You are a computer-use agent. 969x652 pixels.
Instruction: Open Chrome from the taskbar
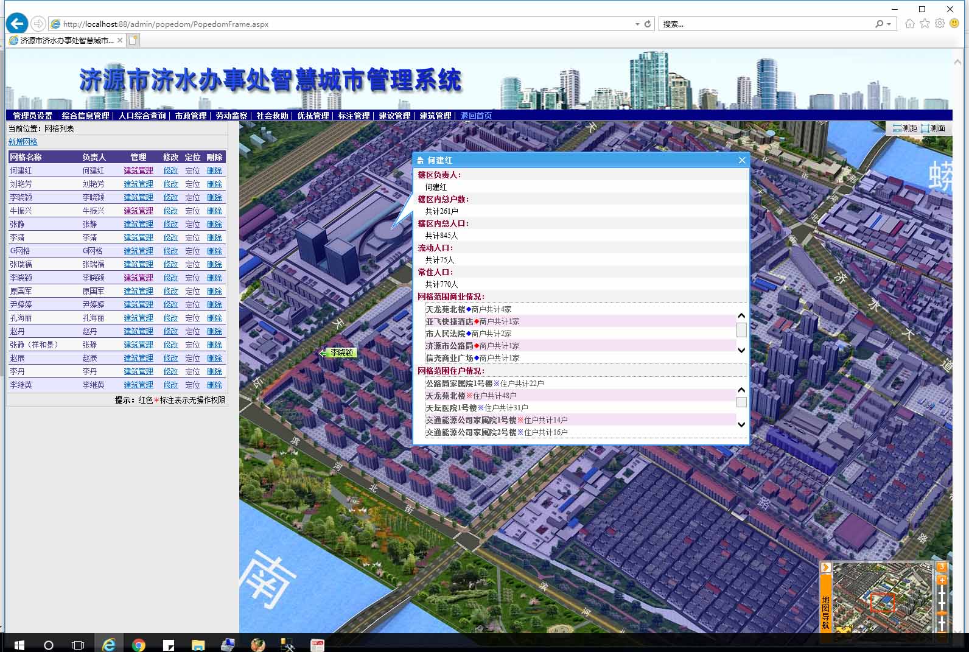(x=139, y=645)
